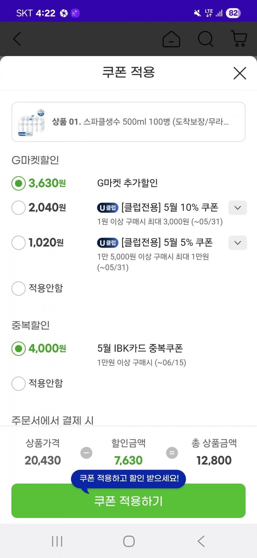Tap the 스파클생수 product thumbnail
257x558 pixels.
click(x=31, y=122)
